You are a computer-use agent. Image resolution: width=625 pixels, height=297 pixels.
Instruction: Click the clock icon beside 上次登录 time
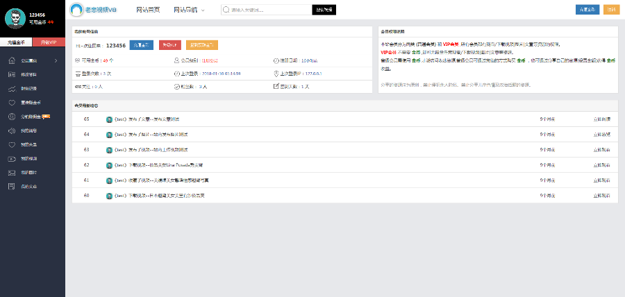tap(177, 74)
